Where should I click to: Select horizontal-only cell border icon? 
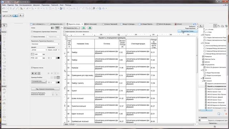coord(55,77)
